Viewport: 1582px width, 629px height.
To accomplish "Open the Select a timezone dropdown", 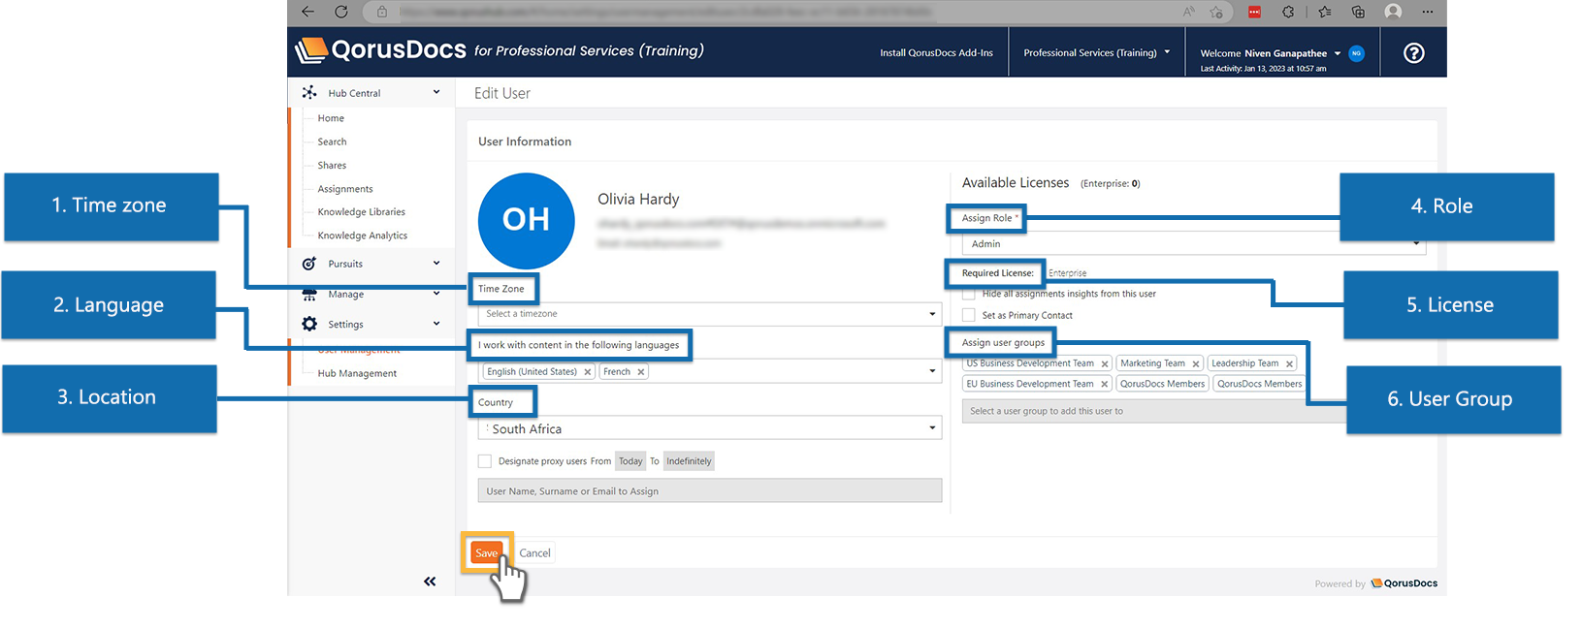I will [710, 314].
